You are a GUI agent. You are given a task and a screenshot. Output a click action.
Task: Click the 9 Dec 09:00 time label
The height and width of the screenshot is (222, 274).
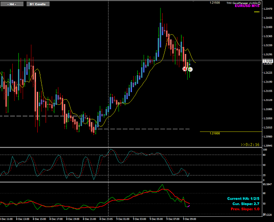[189, 219]
